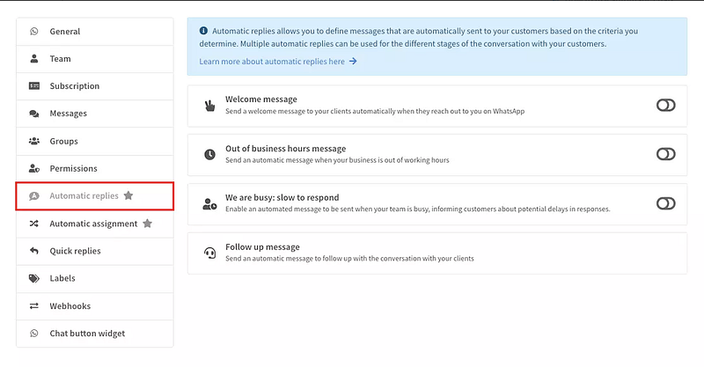Image resolution: width=704 pixels, height=367 pixels.
Task: Open the Webhooks settings section
Action: (70, 306)
